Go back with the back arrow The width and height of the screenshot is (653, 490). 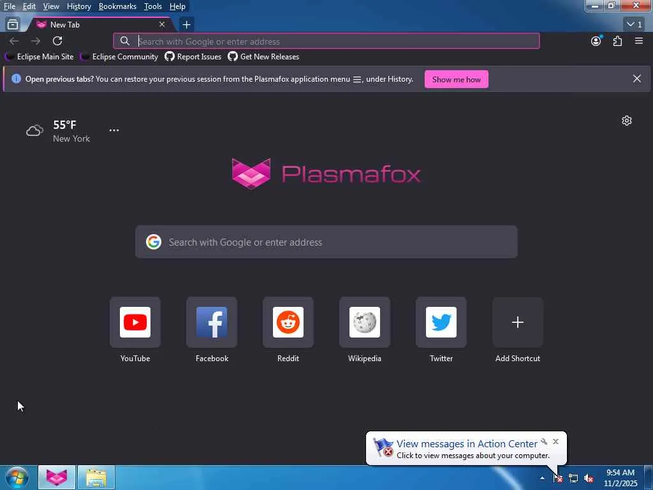click(14, 41)
